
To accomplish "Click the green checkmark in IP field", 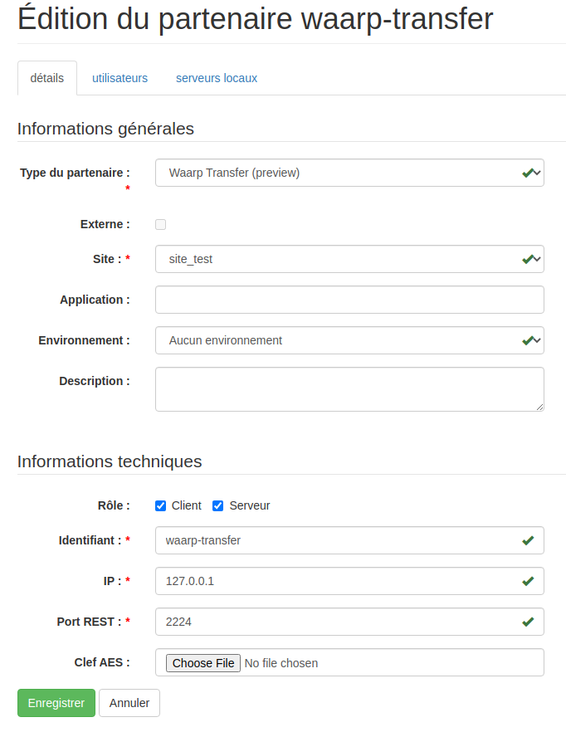I will point(528,581).
